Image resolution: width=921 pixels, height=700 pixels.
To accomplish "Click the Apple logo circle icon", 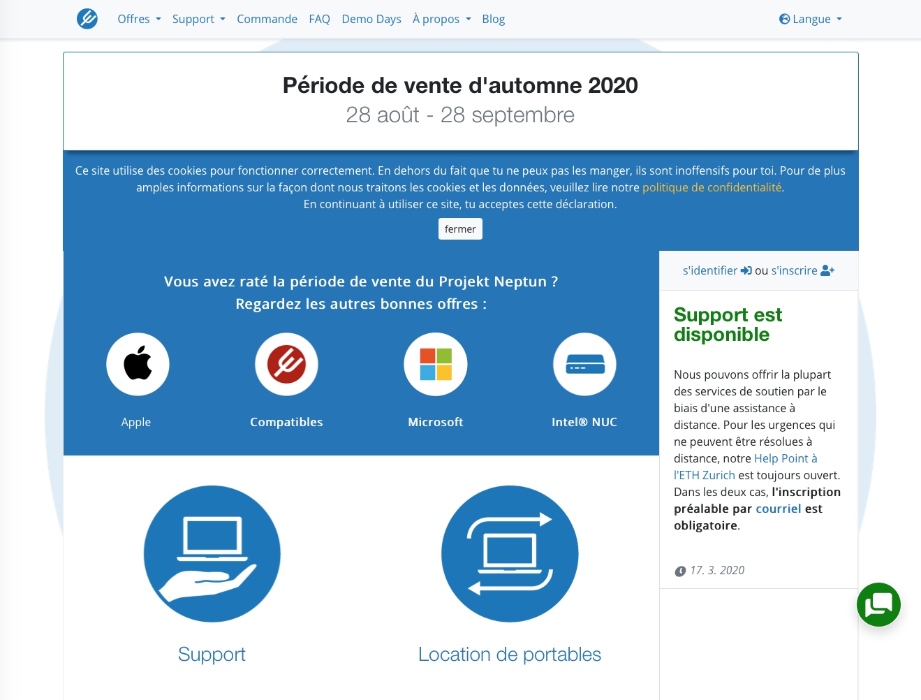I will 138,364.
